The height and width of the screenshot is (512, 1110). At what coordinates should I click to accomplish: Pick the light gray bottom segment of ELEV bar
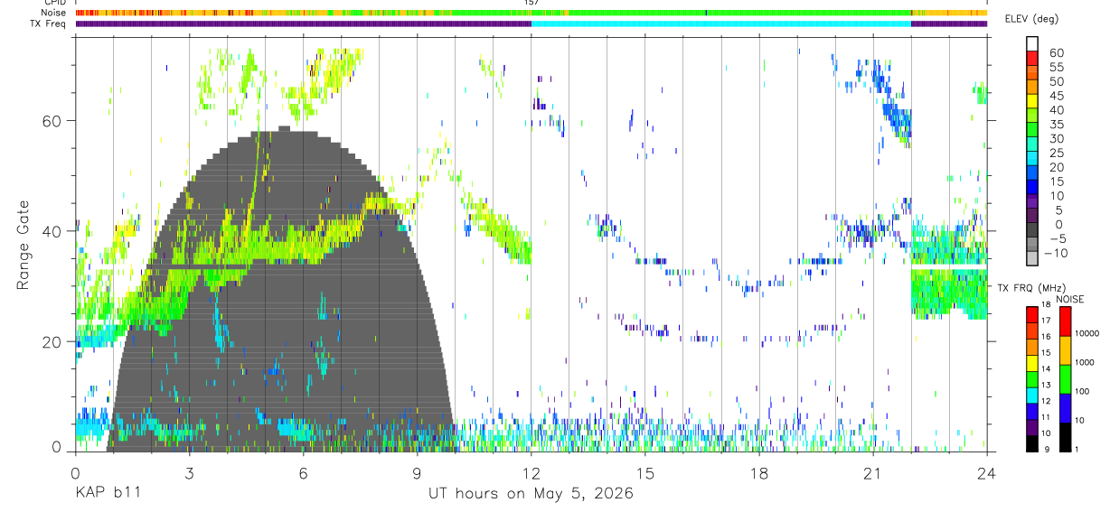(1032, 259)
